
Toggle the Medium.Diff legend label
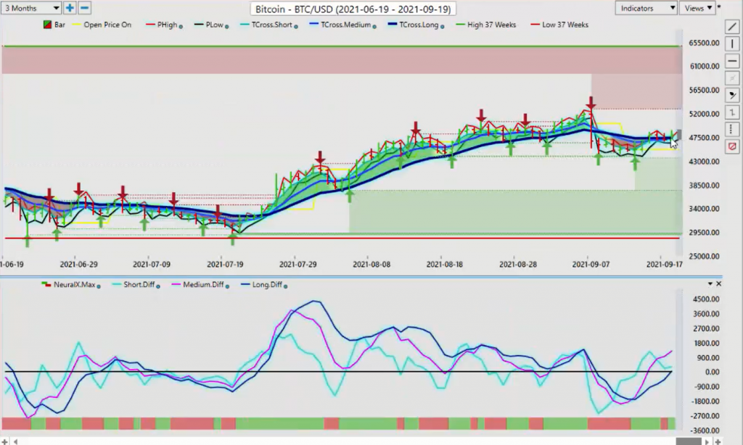point(203,285)
